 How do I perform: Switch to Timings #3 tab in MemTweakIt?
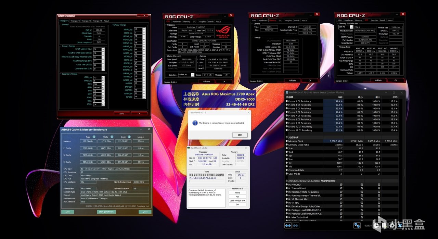[x=86, y=21]
